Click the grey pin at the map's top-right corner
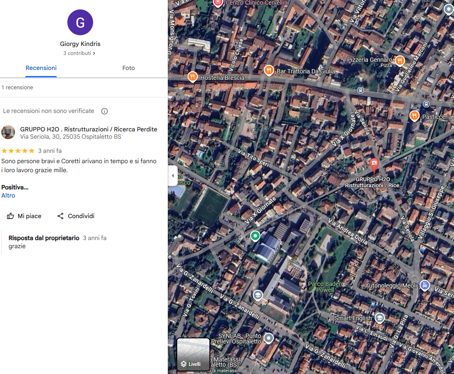Viewport: 454px width, 374px height. click(x=449, y=9)
